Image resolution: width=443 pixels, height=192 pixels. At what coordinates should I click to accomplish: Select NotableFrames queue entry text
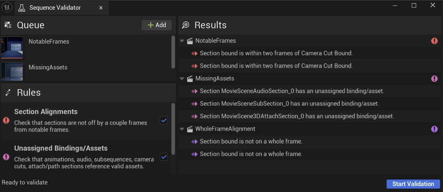click(x=49, y=42)
